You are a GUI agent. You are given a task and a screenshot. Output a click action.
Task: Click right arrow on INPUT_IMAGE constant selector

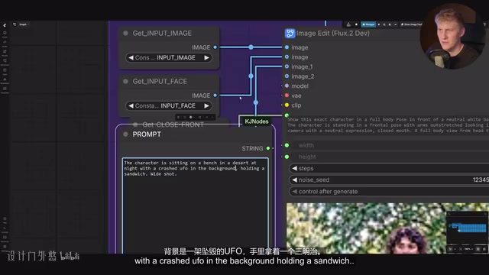(x=206, y=58)
